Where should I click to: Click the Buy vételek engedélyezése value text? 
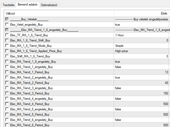[151, 19]
